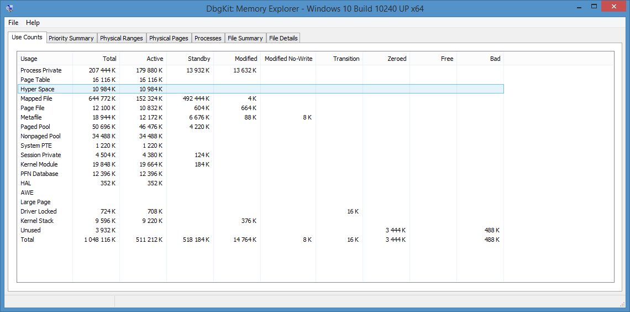The height and width of the screenshot is (312, 630).
Task: Sort by the Modified column header
Action: [237, 59]
